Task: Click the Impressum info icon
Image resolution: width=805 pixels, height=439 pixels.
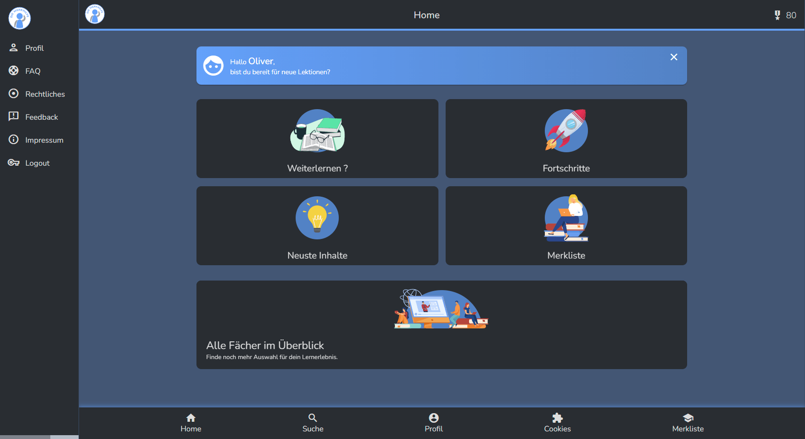Action: [x=13, y=140]
